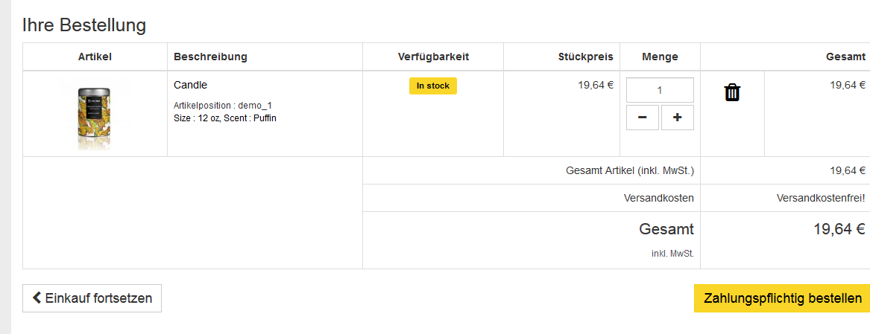The height and width of the screenshot is (334, 870).
Task: Select the Menge column header
Action: click(x=660, y=57)
